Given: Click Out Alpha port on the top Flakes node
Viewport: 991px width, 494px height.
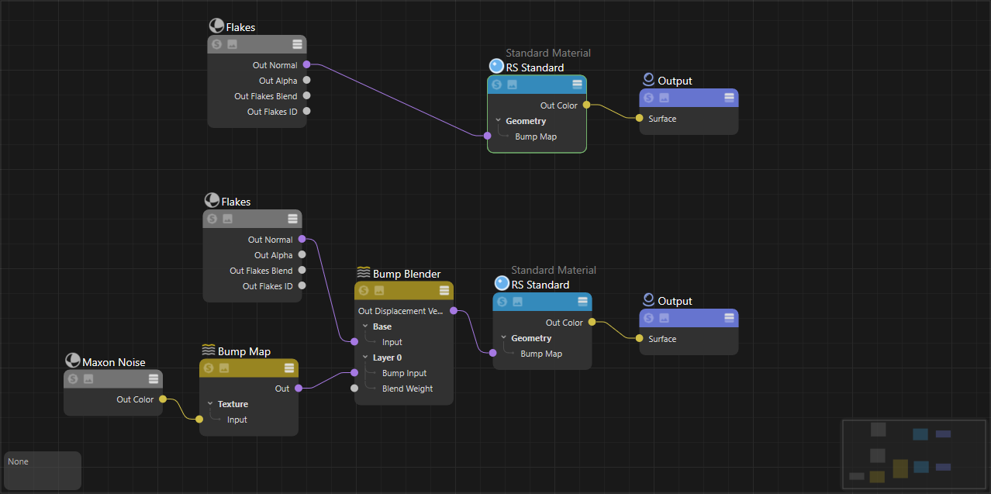Looking at the screenshot, I should tap(306, 81).
